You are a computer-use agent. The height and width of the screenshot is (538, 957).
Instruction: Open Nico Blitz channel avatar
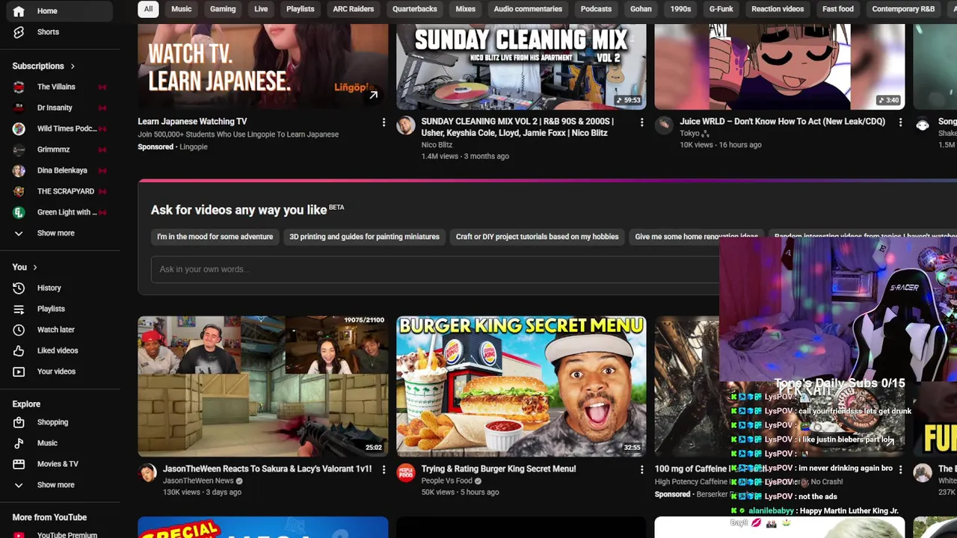click(406, 126)
